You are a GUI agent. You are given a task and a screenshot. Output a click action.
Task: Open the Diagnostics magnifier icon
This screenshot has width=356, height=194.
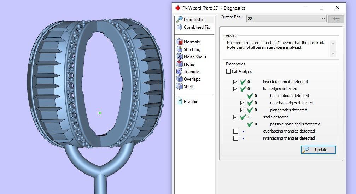tap(179, 19)
